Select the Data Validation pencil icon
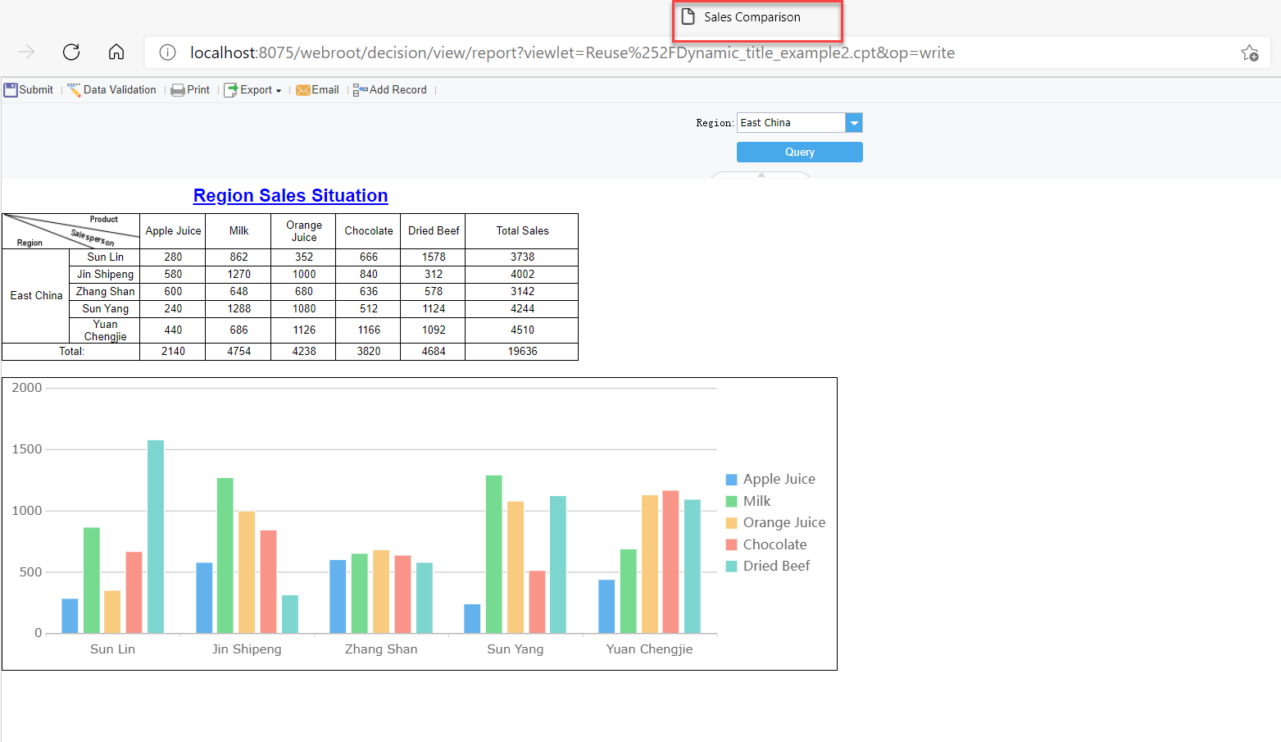Viewport: 1281px width, 742px height. click(74, 89)
